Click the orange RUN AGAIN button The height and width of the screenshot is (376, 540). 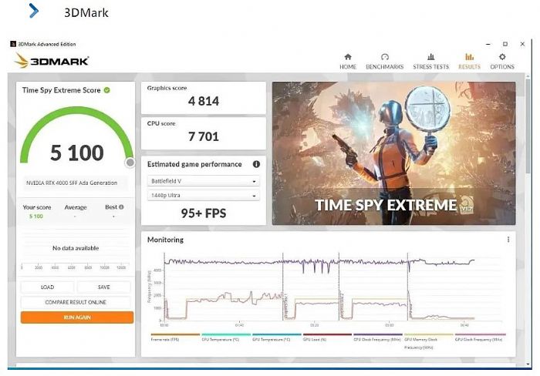tap(76, 317)
